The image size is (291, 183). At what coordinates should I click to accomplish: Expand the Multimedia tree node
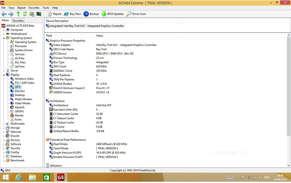[x=4, y=124]
